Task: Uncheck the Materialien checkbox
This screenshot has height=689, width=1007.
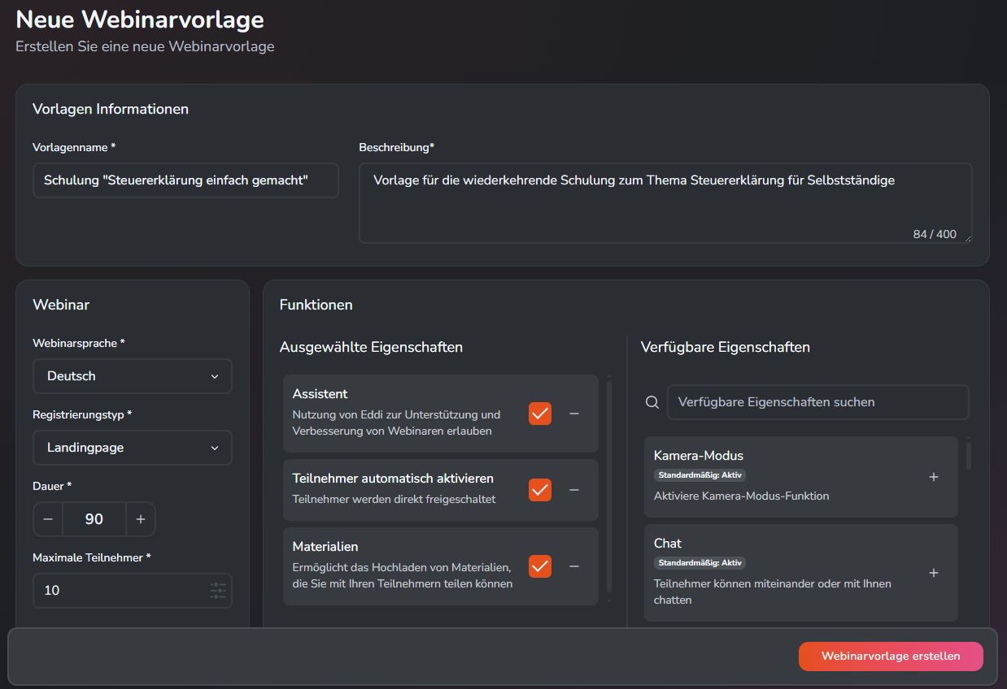Action: coord(539,566)
